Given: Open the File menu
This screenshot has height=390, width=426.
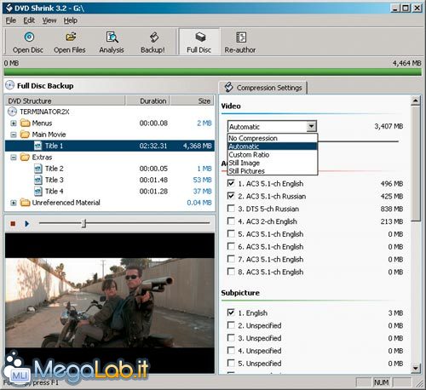Looking at the screenshot, I should coord(11,20).
